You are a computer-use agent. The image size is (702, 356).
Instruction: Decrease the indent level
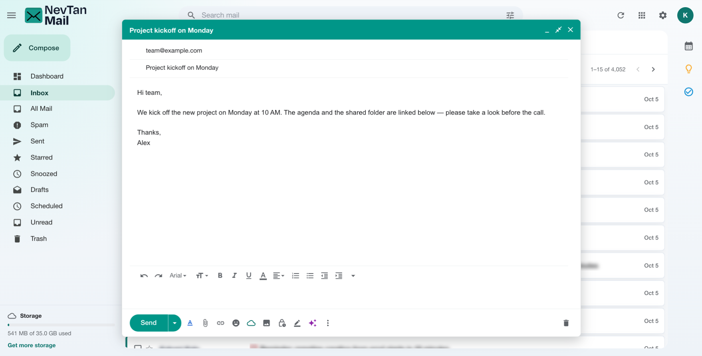pyautogui.click(x=324, y=275)
